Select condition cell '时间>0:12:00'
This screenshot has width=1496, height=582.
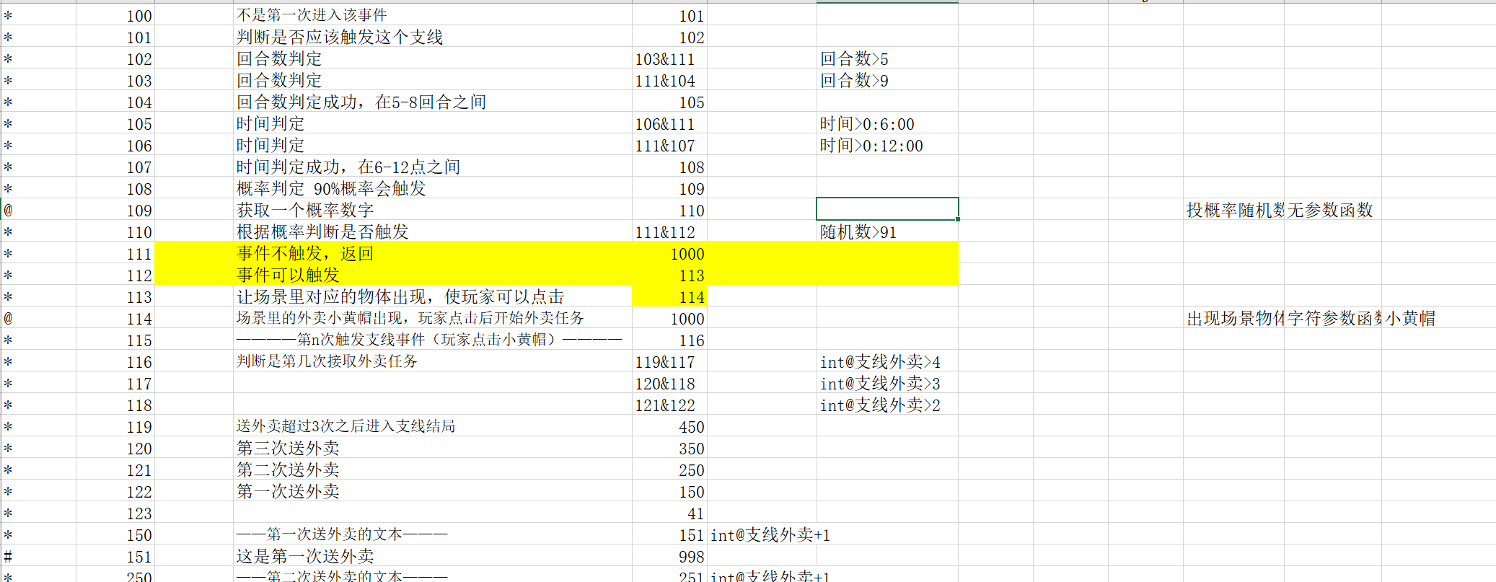coord(887,144)
